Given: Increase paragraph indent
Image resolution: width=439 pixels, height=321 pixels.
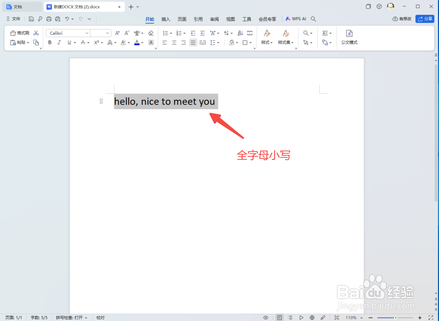Looking at the screenshot, I should (202, 33).
